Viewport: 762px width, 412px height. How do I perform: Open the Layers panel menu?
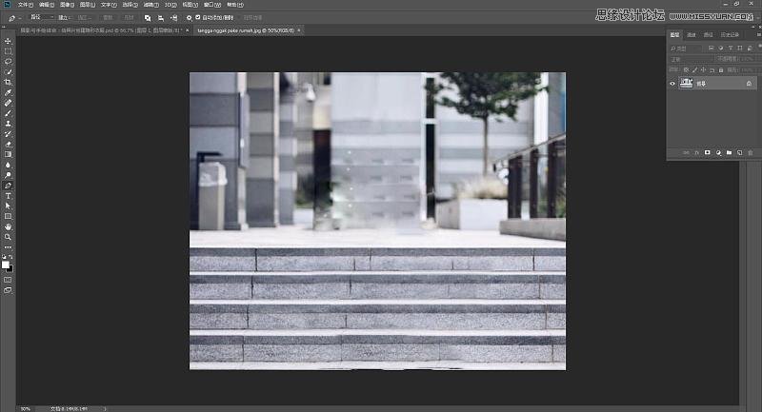758,34
